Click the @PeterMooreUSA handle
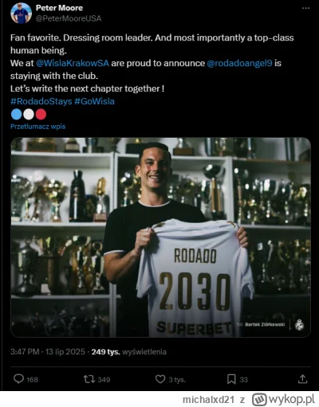The width and height of the screenshot is (319, 407). coord(69,18)
